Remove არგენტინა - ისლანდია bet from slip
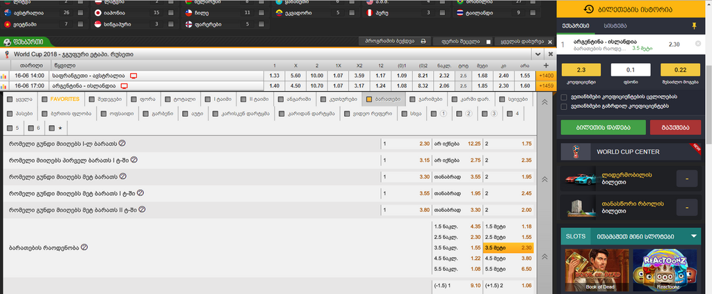Image resolution: width=712 pixels, height=294 pixels. pos(698,44)
